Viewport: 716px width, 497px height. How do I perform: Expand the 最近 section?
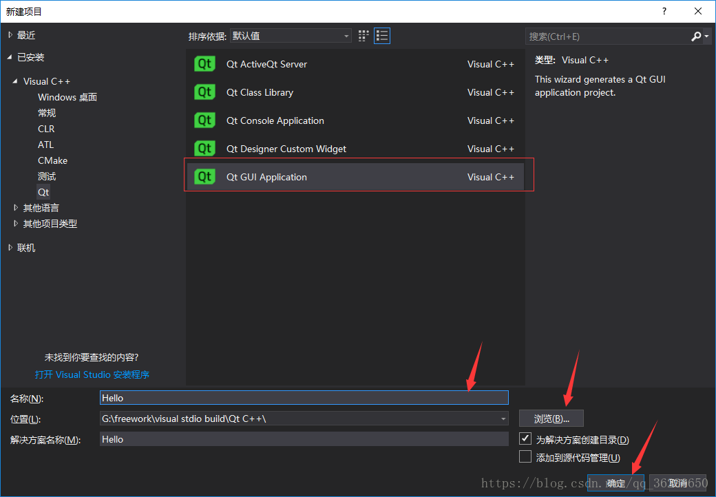[10, 35]
